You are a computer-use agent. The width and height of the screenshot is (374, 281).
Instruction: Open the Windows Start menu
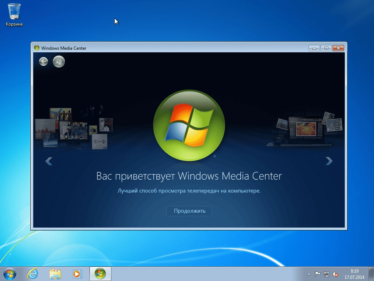click(x=10, y=274)
